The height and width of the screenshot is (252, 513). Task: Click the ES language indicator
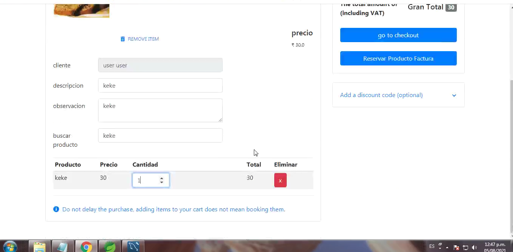pos(432,246)
